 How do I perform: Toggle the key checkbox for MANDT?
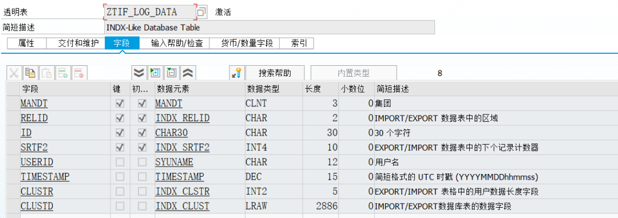pyautogui.click(x=120, y=104)
